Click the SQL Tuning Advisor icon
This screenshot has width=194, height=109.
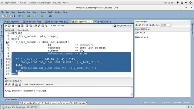[22, 26]
